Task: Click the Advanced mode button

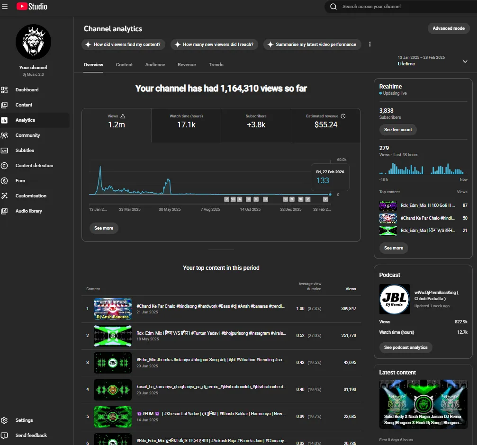Action: click(449, 28)
